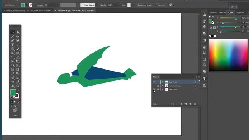Select the Paintbrush tool
This screenshot has height=140, width=249.
(18, 49)
